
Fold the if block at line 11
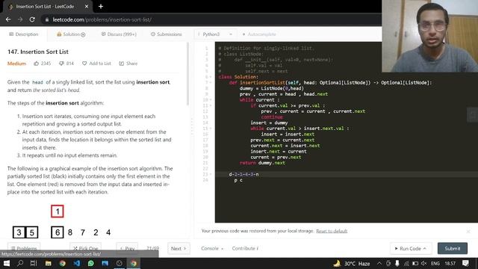pyautogui.click(x=211, y=105)
